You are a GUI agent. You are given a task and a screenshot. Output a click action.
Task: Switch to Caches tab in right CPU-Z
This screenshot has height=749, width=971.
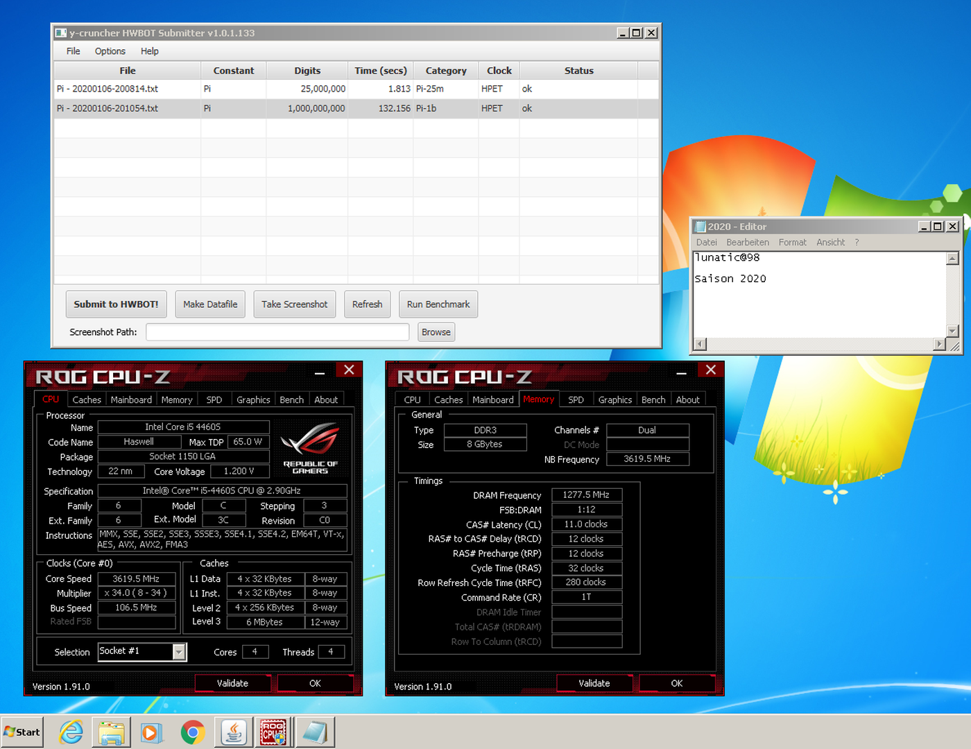(x=449, y=400)
